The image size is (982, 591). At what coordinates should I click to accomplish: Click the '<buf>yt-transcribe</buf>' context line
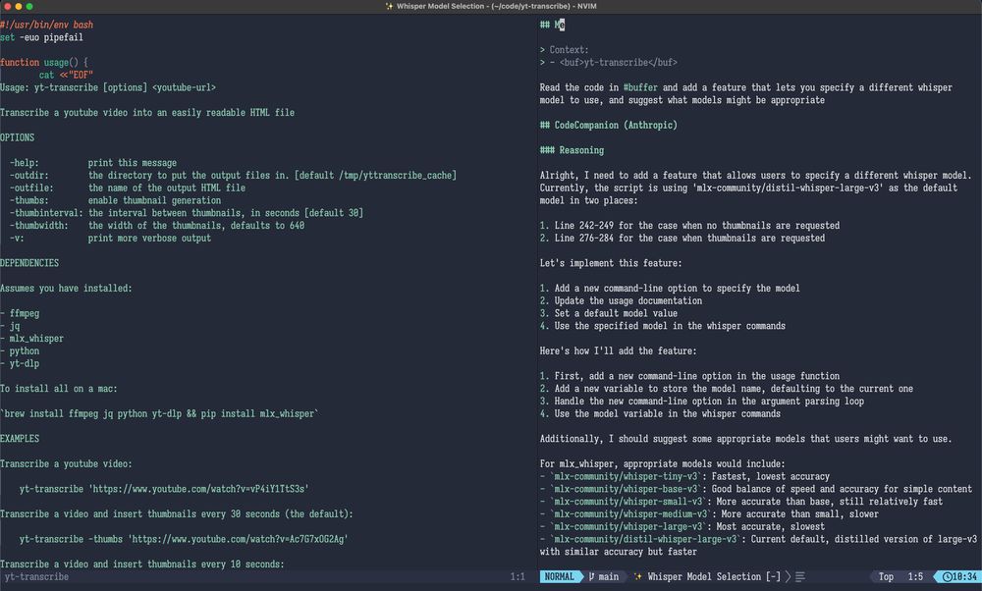coord(608,63)
